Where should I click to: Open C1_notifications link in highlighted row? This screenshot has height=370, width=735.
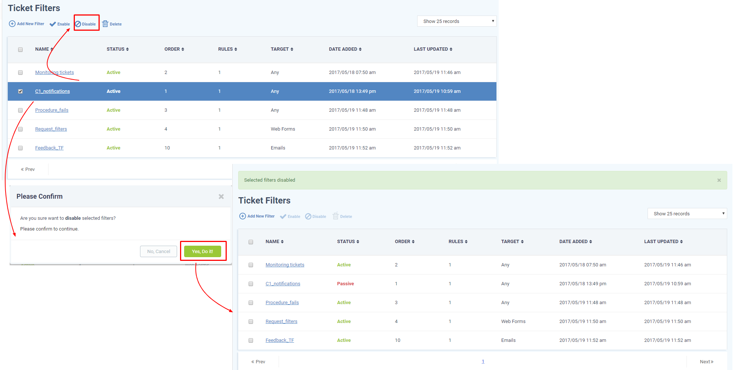pyautogui.click(x=53, y=91)
